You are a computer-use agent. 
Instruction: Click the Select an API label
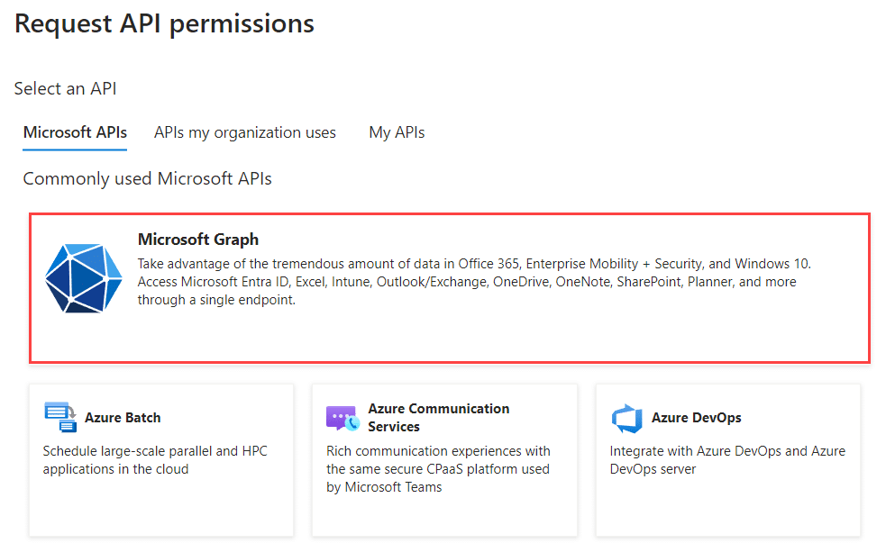65,88
